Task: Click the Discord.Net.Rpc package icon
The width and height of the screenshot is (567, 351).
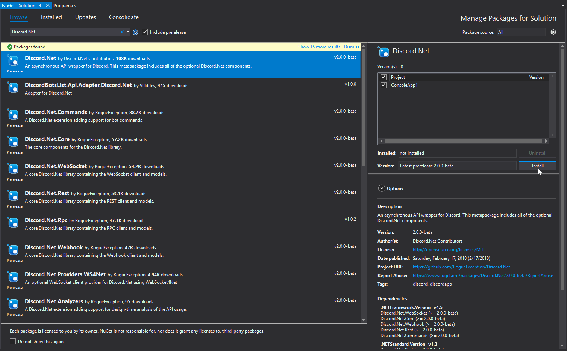Action: pos(14,223)
